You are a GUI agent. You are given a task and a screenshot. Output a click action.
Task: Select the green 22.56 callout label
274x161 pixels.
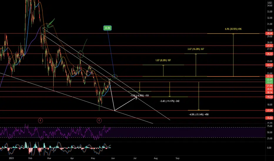tap(108, 28)
